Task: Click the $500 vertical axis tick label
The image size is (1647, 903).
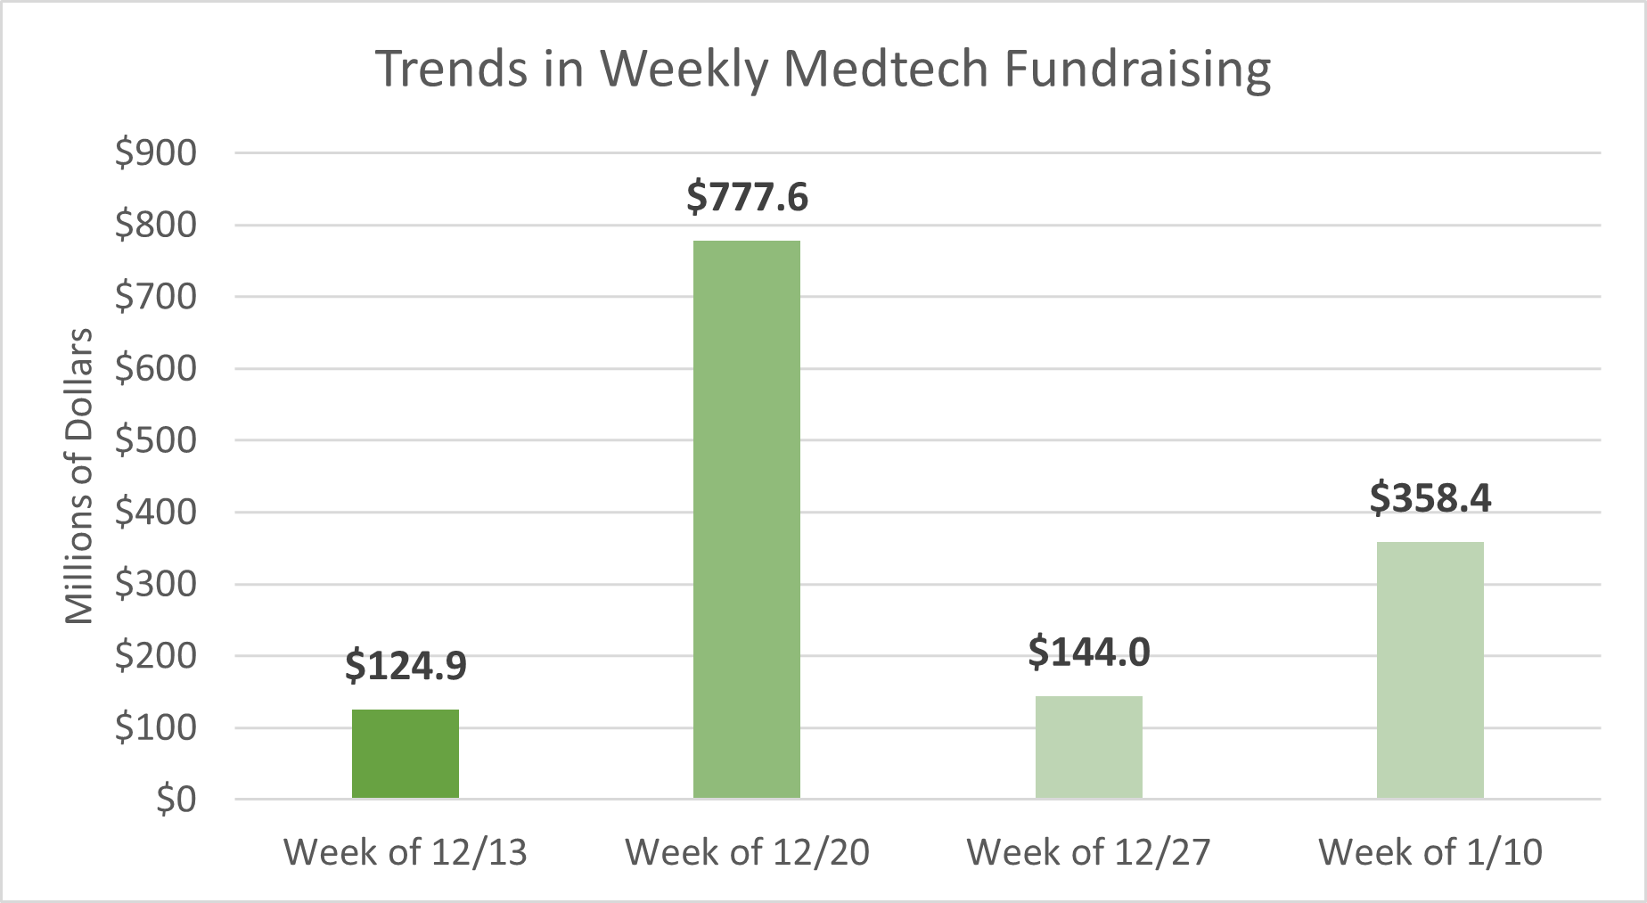Action: click(156, 440)
